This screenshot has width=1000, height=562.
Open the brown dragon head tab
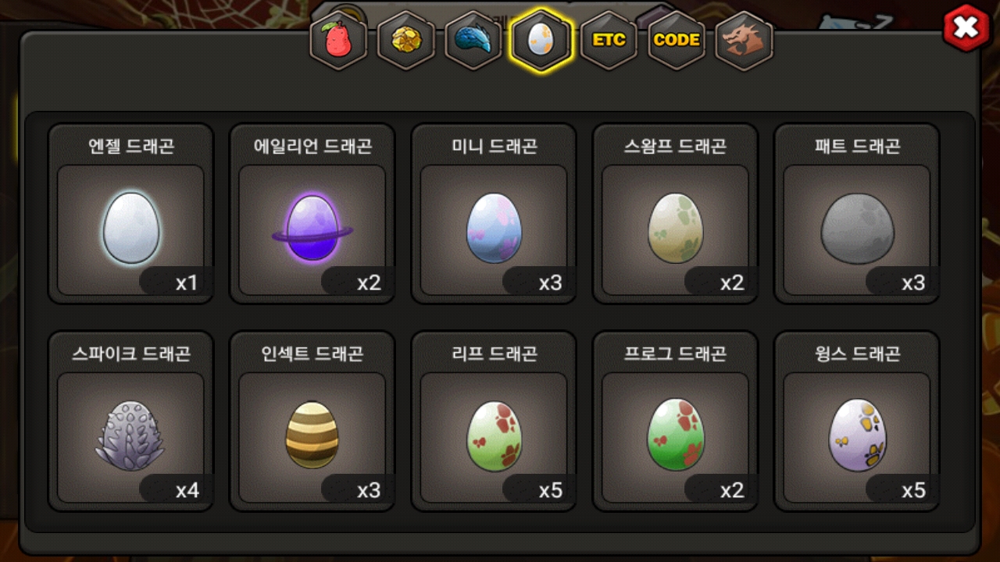[744, 41]
